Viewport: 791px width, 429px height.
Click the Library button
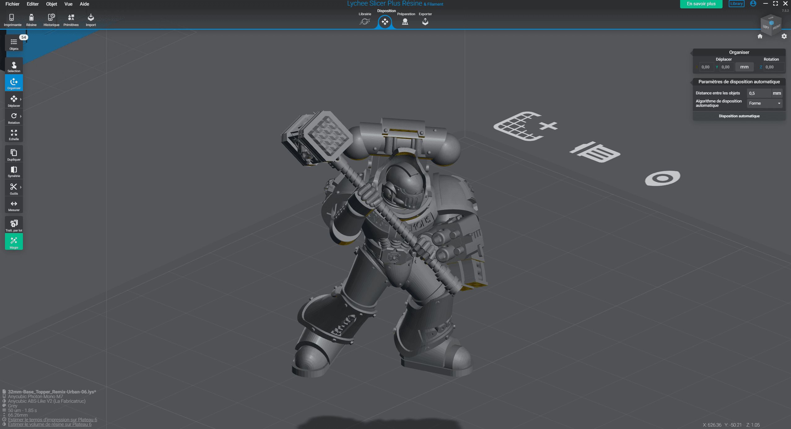[736, 4]
